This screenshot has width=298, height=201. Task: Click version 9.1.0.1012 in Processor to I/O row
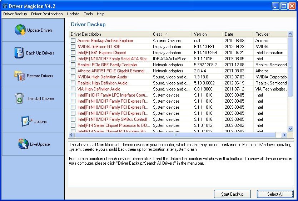203,125
